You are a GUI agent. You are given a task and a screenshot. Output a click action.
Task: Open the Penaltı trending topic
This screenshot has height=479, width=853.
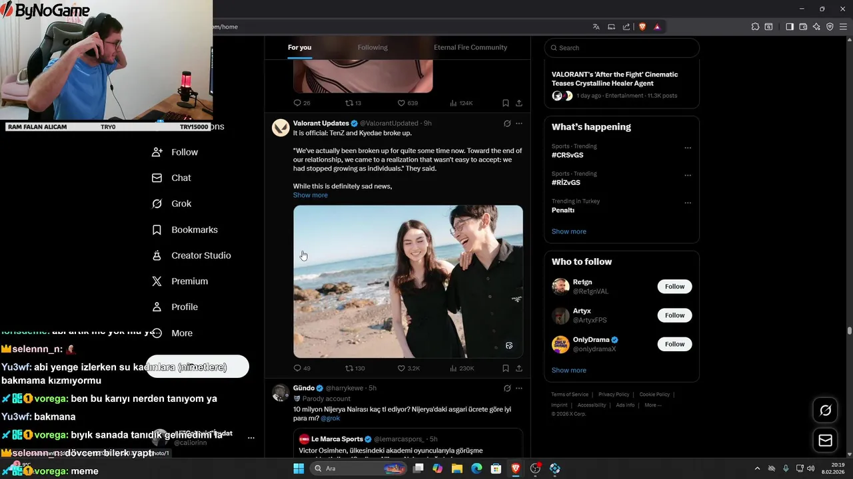(x=563, y=210)
